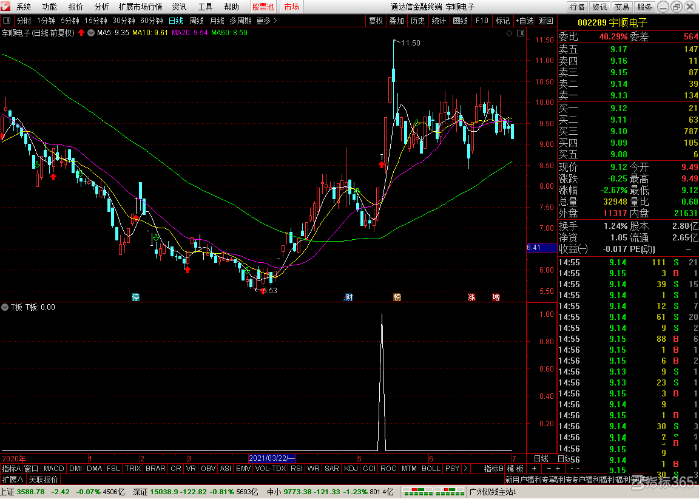Click the red-green market status indicator bars
Viewport: 699px width, 499px height.
pyautogui.click(x=433, y=492)
